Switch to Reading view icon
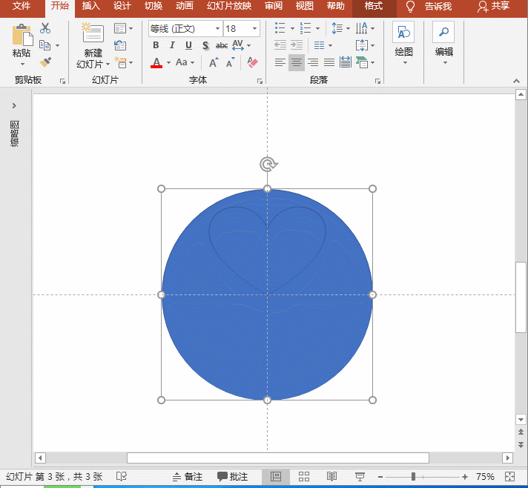Screen dimensions: 528x488 331,477
